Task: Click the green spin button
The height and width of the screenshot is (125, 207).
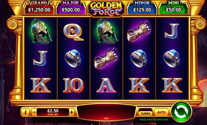Action: pyautogui.click(x=181, y=112)
